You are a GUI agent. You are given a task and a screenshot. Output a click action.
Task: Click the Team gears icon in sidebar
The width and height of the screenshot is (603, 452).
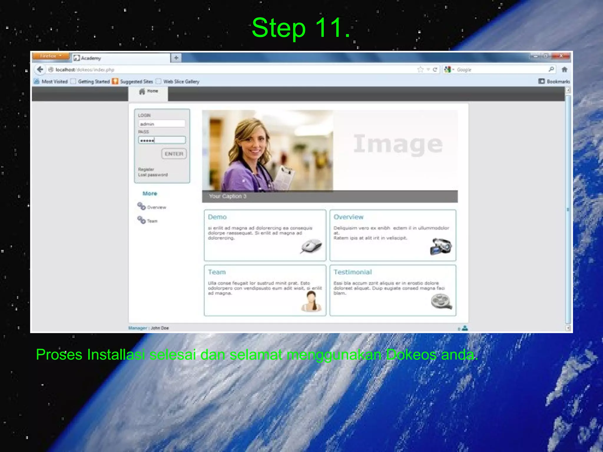coord(142,220)
